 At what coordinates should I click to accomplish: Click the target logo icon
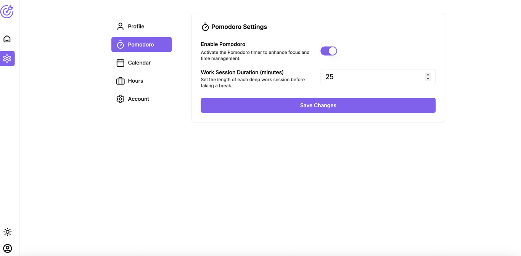(7, 11)
